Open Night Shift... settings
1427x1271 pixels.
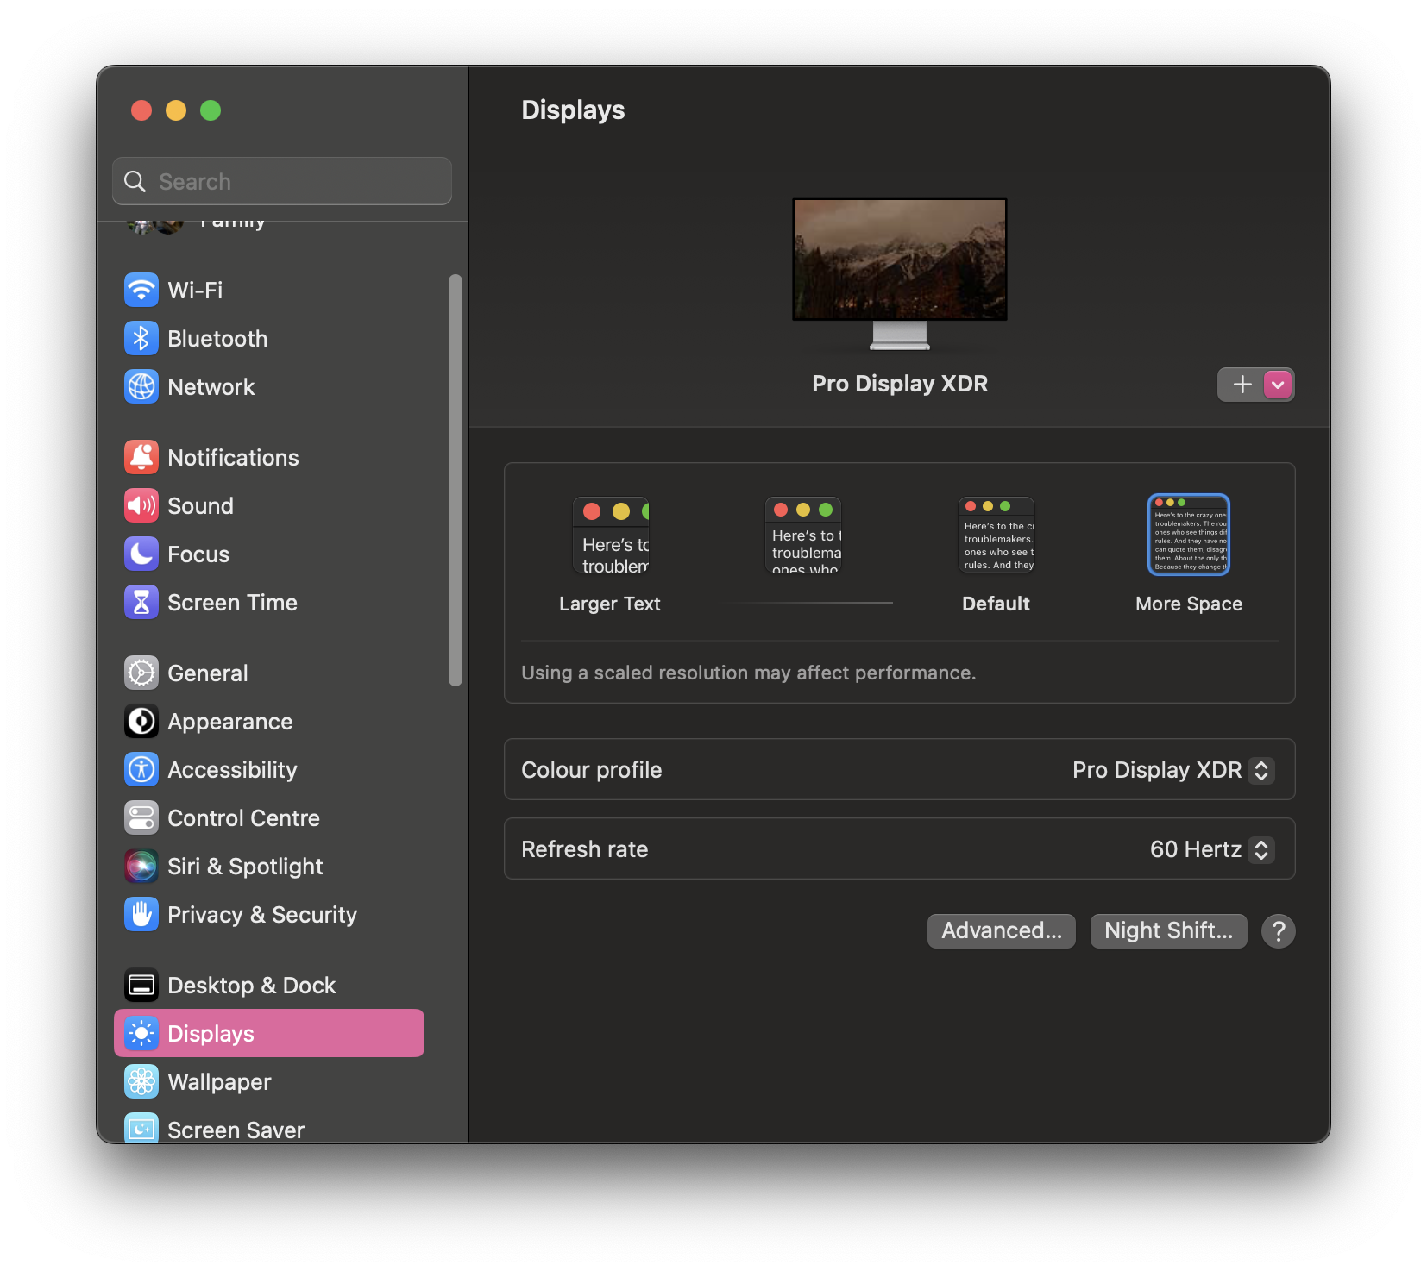[1169, 931]
